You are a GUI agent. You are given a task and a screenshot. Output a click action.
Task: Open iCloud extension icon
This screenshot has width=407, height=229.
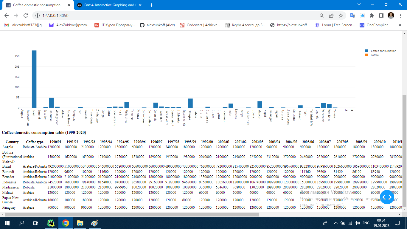pyautogui.click(x=362, y=16)
